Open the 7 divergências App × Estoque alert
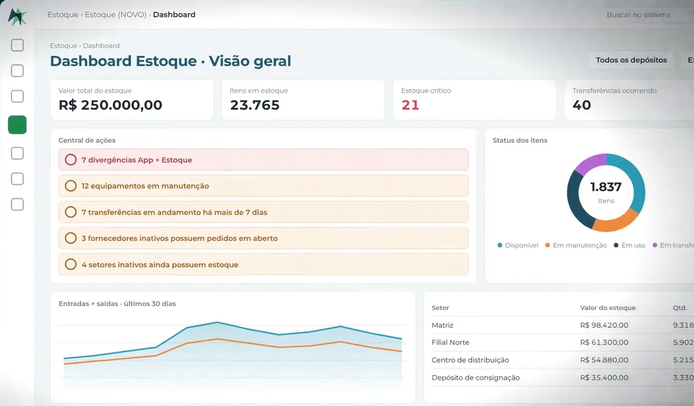The image size is (694, 406). pyautogui.click(x=263, y=160)
